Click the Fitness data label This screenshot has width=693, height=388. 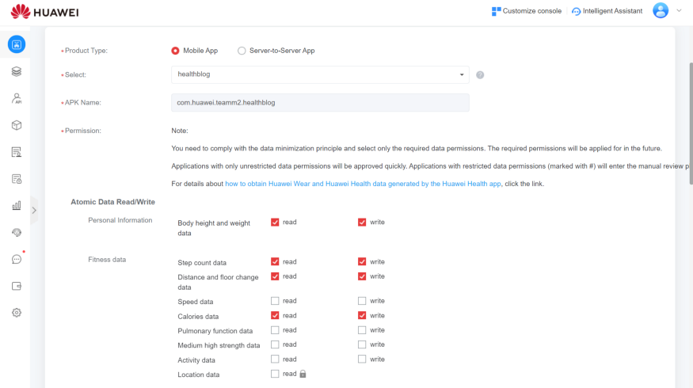coord(107,260)
